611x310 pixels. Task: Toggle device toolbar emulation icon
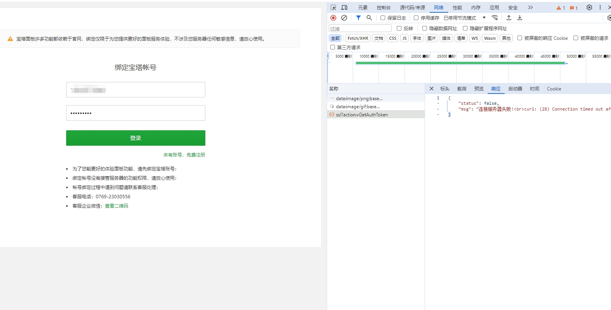(x=344, y=7)
